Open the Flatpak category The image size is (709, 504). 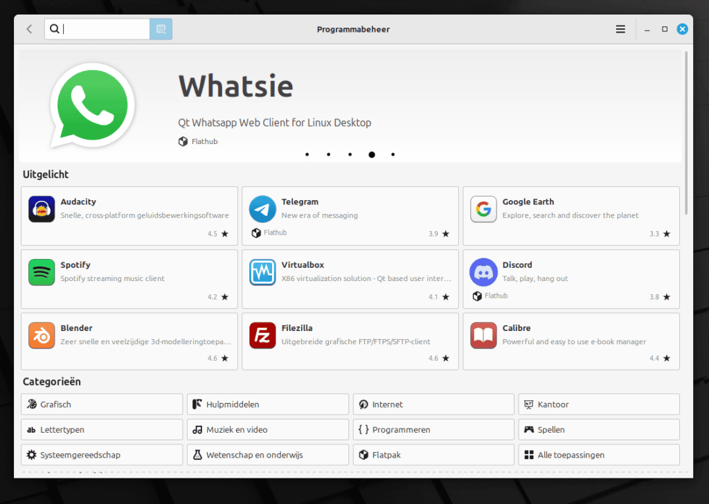[x=433, y=455]
